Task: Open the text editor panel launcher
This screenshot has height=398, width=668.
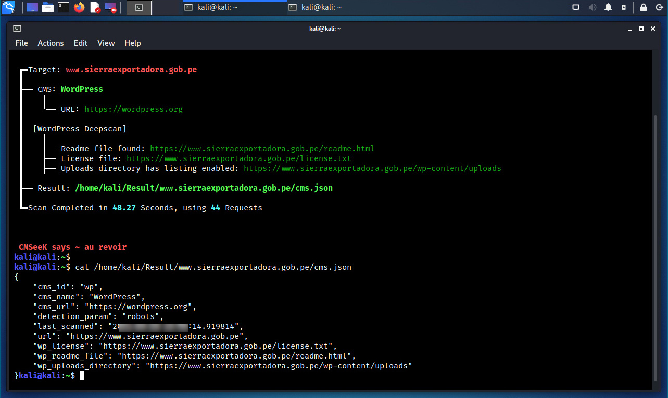Action: (95, 7)
